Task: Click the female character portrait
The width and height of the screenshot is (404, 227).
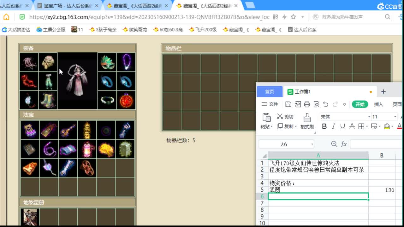Action: [77, 81]
